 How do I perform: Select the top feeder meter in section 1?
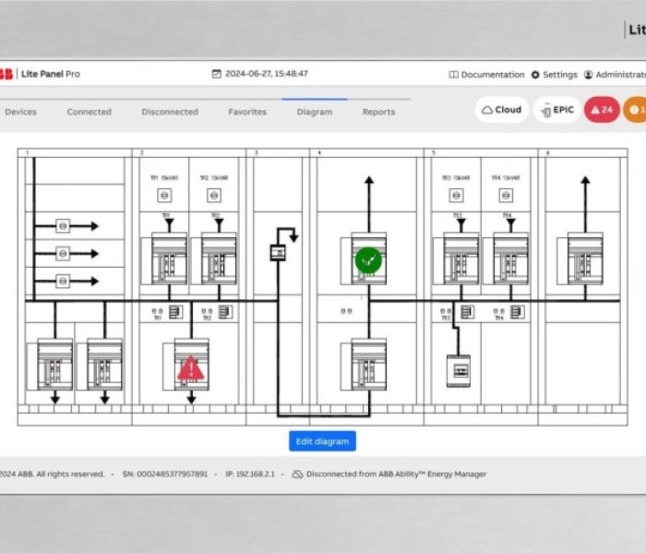pos(63,226)
